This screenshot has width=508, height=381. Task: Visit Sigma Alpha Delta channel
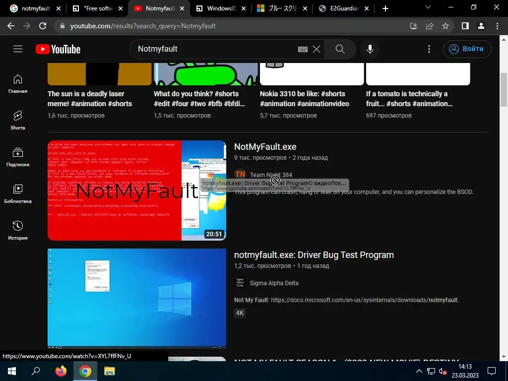pos(274,283)
